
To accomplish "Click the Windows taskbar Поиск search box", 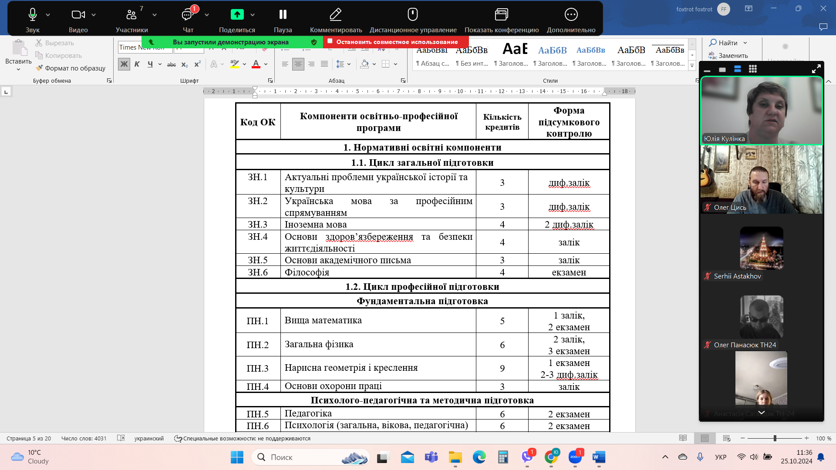I will 310,457.
